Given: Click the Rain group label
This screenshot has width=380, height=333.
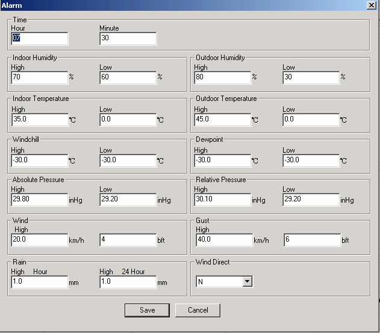Looking at the screenshot, I should 19,262.
